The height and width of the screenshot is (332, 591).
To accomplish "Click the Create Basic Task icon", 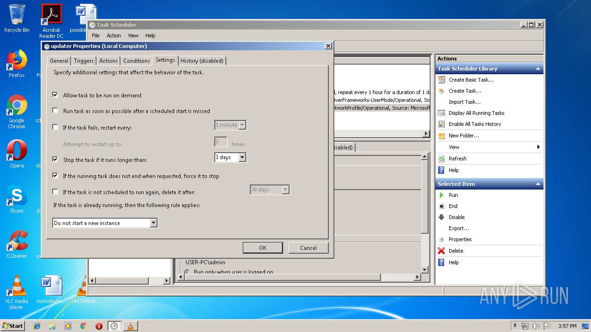I will 441,80.
